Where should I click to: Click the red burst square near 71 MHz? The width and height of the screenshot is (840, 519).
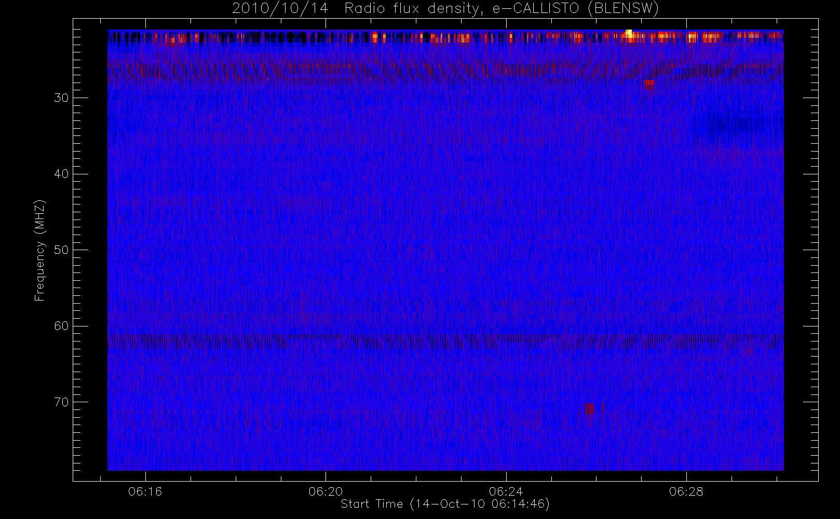590,409
